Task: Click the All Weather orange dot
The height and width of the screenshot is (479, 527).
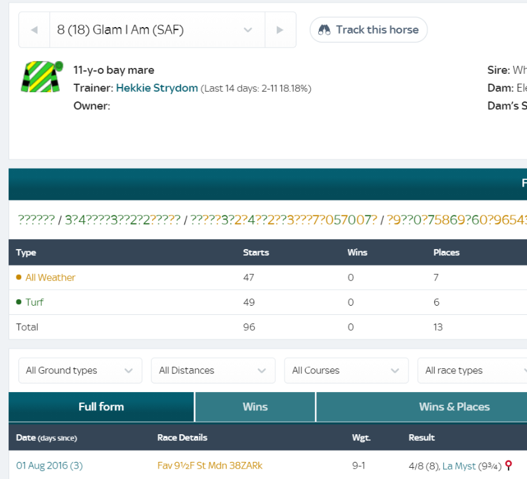Action: click(18, 277)
